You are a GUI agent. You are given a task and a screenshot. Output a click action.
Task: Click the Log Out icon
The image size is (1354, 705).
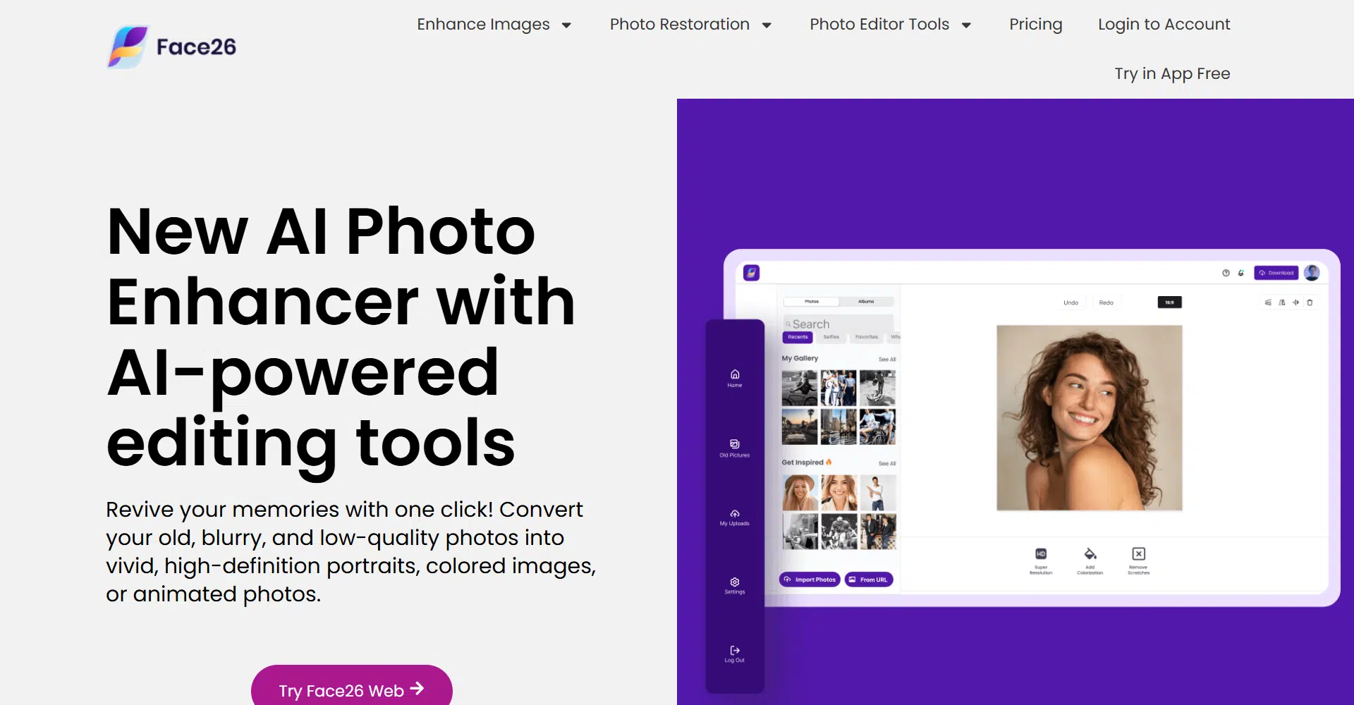coord(735,654)
